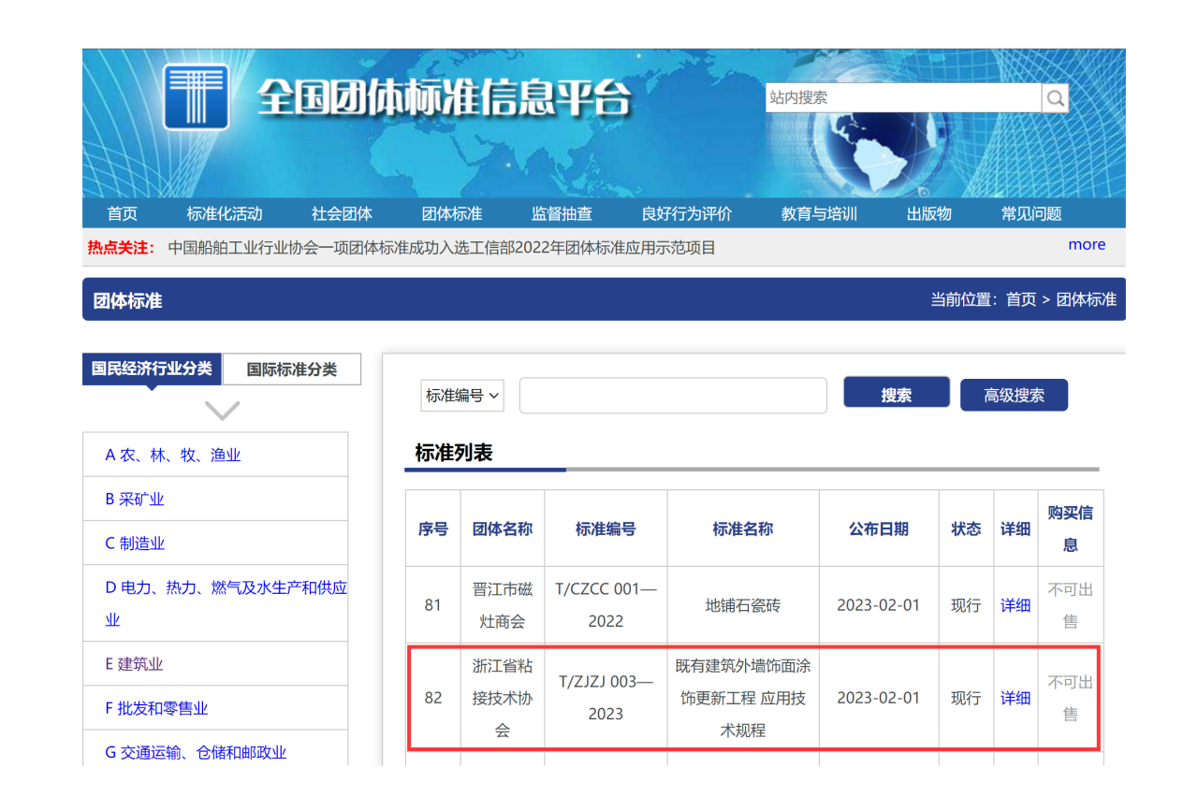Screen dimensions: 1198x811
Task: Click standard number T/ZJZJ 003—2023
Action: (606, 698)
